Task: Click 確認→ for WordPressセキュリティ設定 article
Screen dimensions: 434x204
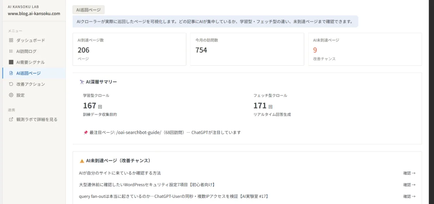Action: (409, 185)
